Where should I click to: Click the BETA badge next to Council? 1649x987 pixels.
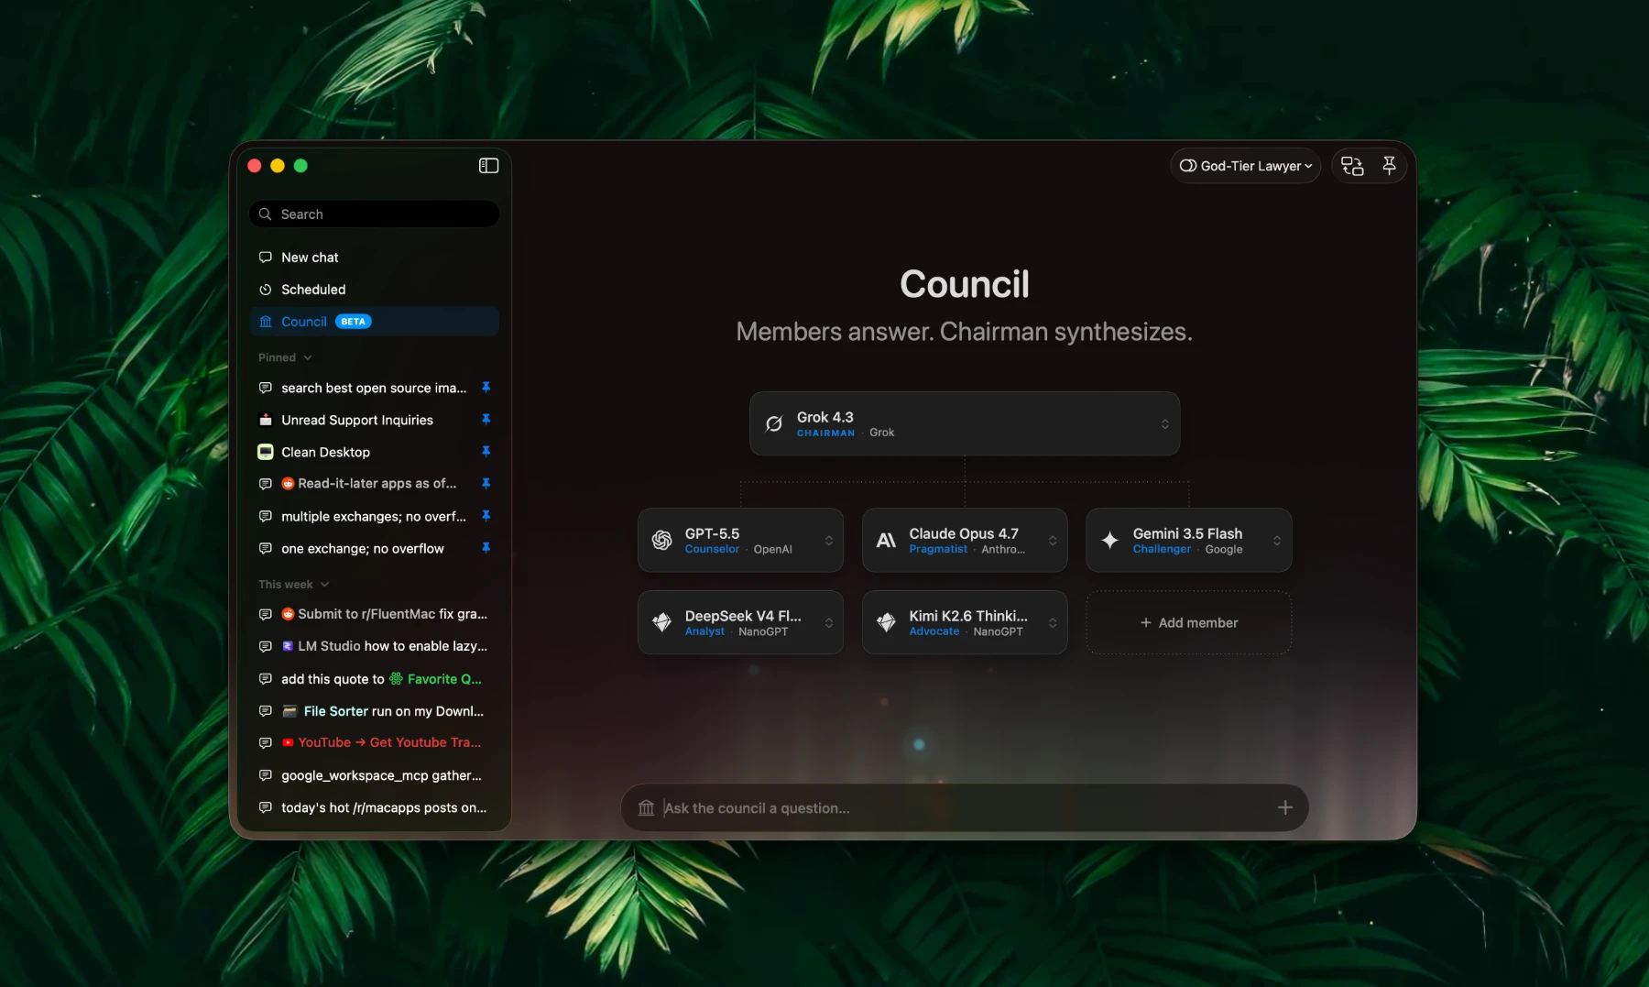(x=354, y=322)
